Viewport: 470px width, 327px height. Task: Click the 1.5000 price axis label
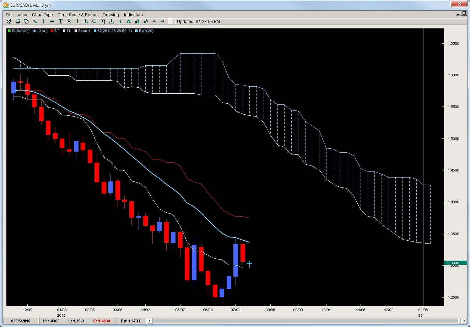[x=453, y=138]
